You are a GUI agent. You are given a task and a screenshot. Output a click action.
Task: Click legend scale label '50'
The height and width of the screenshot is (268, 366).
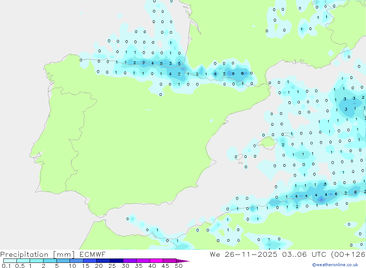click(179, 266)
